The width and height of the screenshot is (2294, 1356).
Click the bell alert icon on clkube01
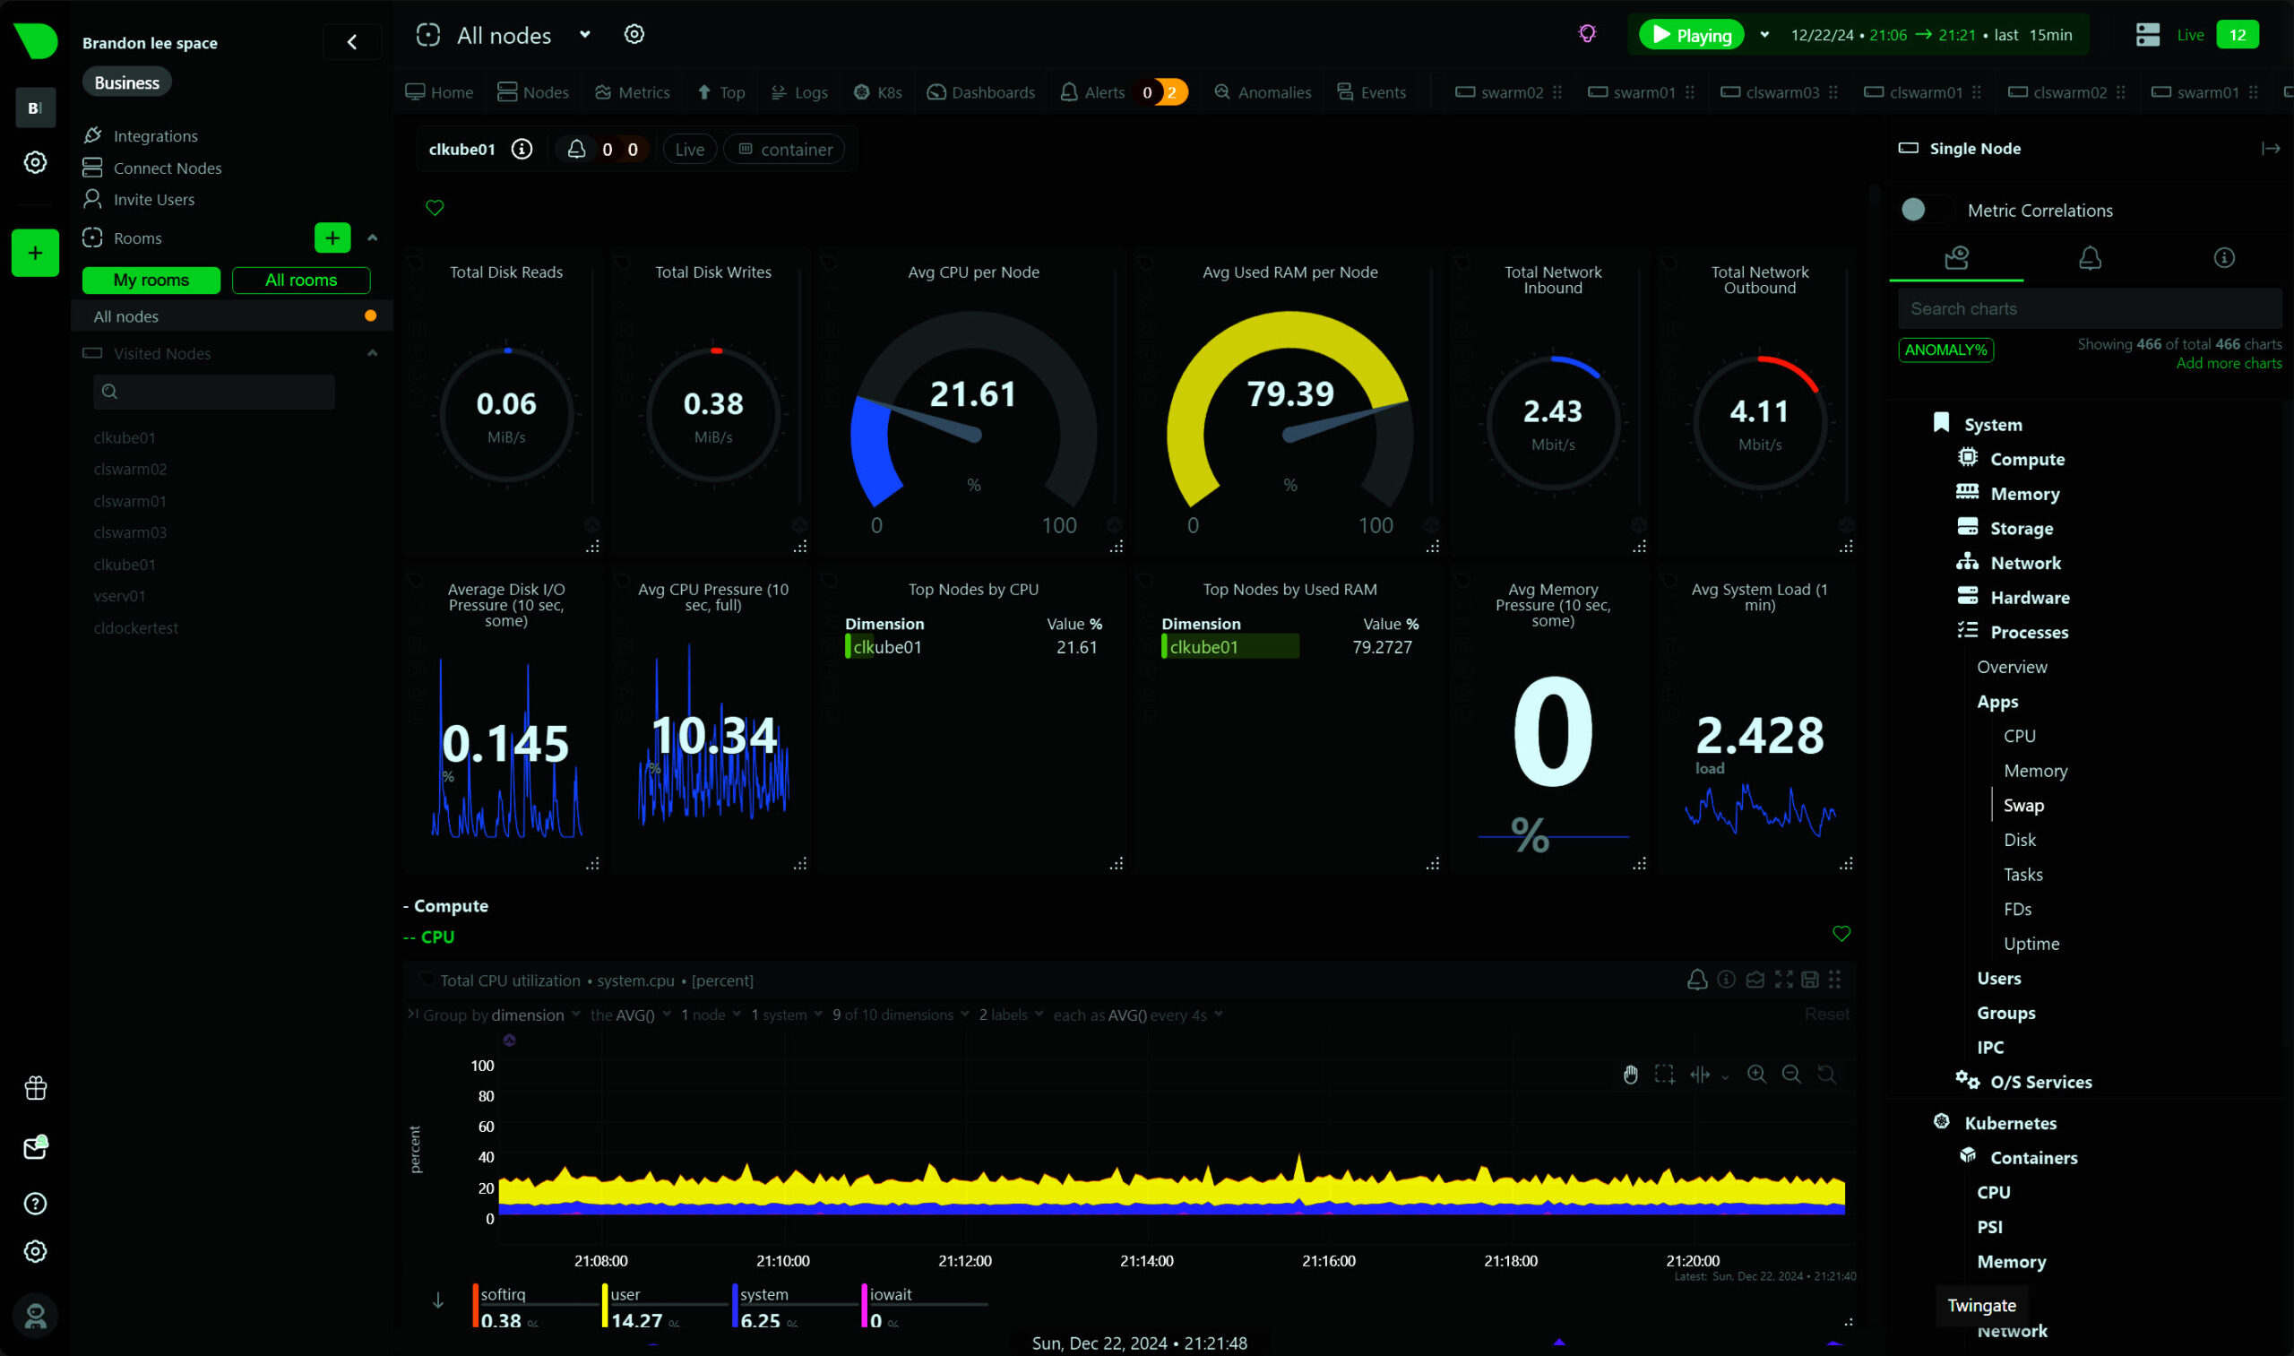coord(576,149)
